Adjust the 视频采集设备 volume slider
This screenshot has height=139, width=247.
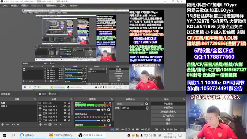(x=88, y=120)
